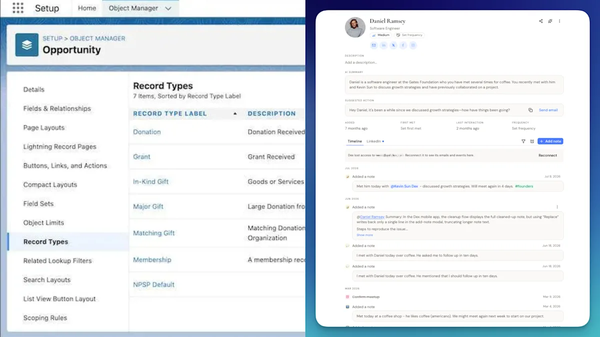This screenshot has height=337, width=600.
Task: Open the Medium importance selector
Action: (x=380, y=35)
